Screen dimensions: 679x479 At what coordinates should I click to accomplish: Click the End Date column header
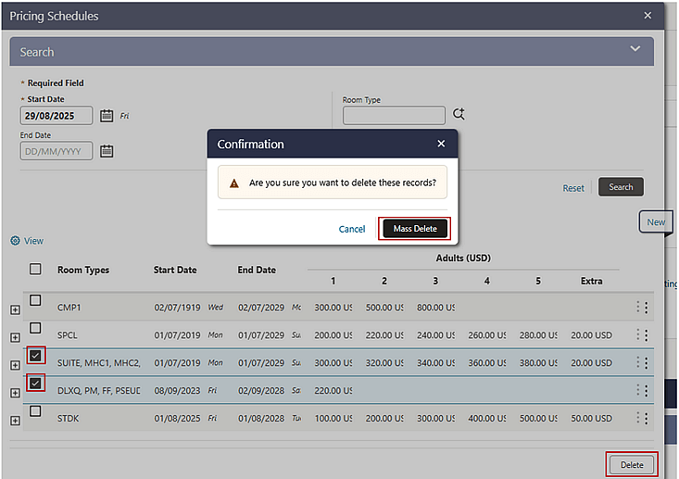257,270
